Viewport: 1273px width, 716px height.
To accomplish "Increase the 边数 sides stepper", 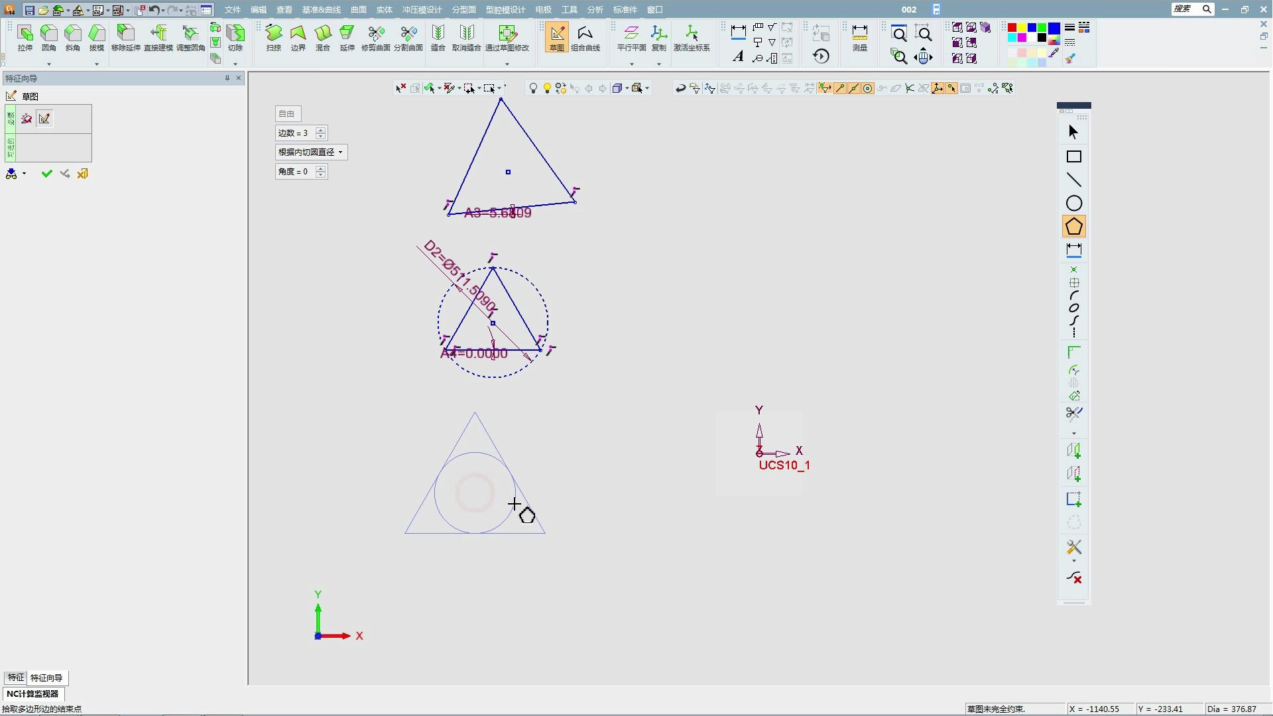I will pos(321,130).
